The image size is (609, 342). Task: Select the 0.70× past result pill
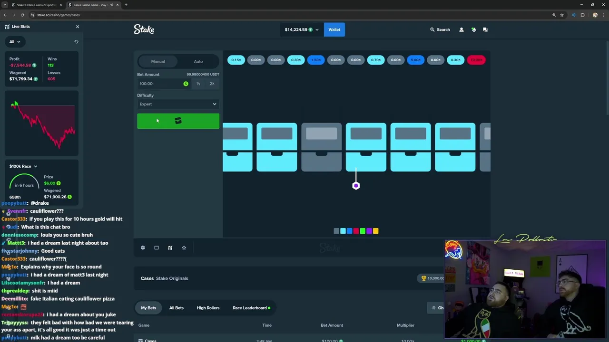tap(376, 60)
